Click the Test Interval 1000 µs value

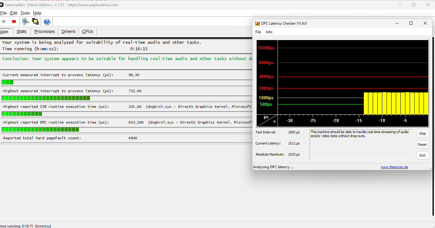coord(294,132)
